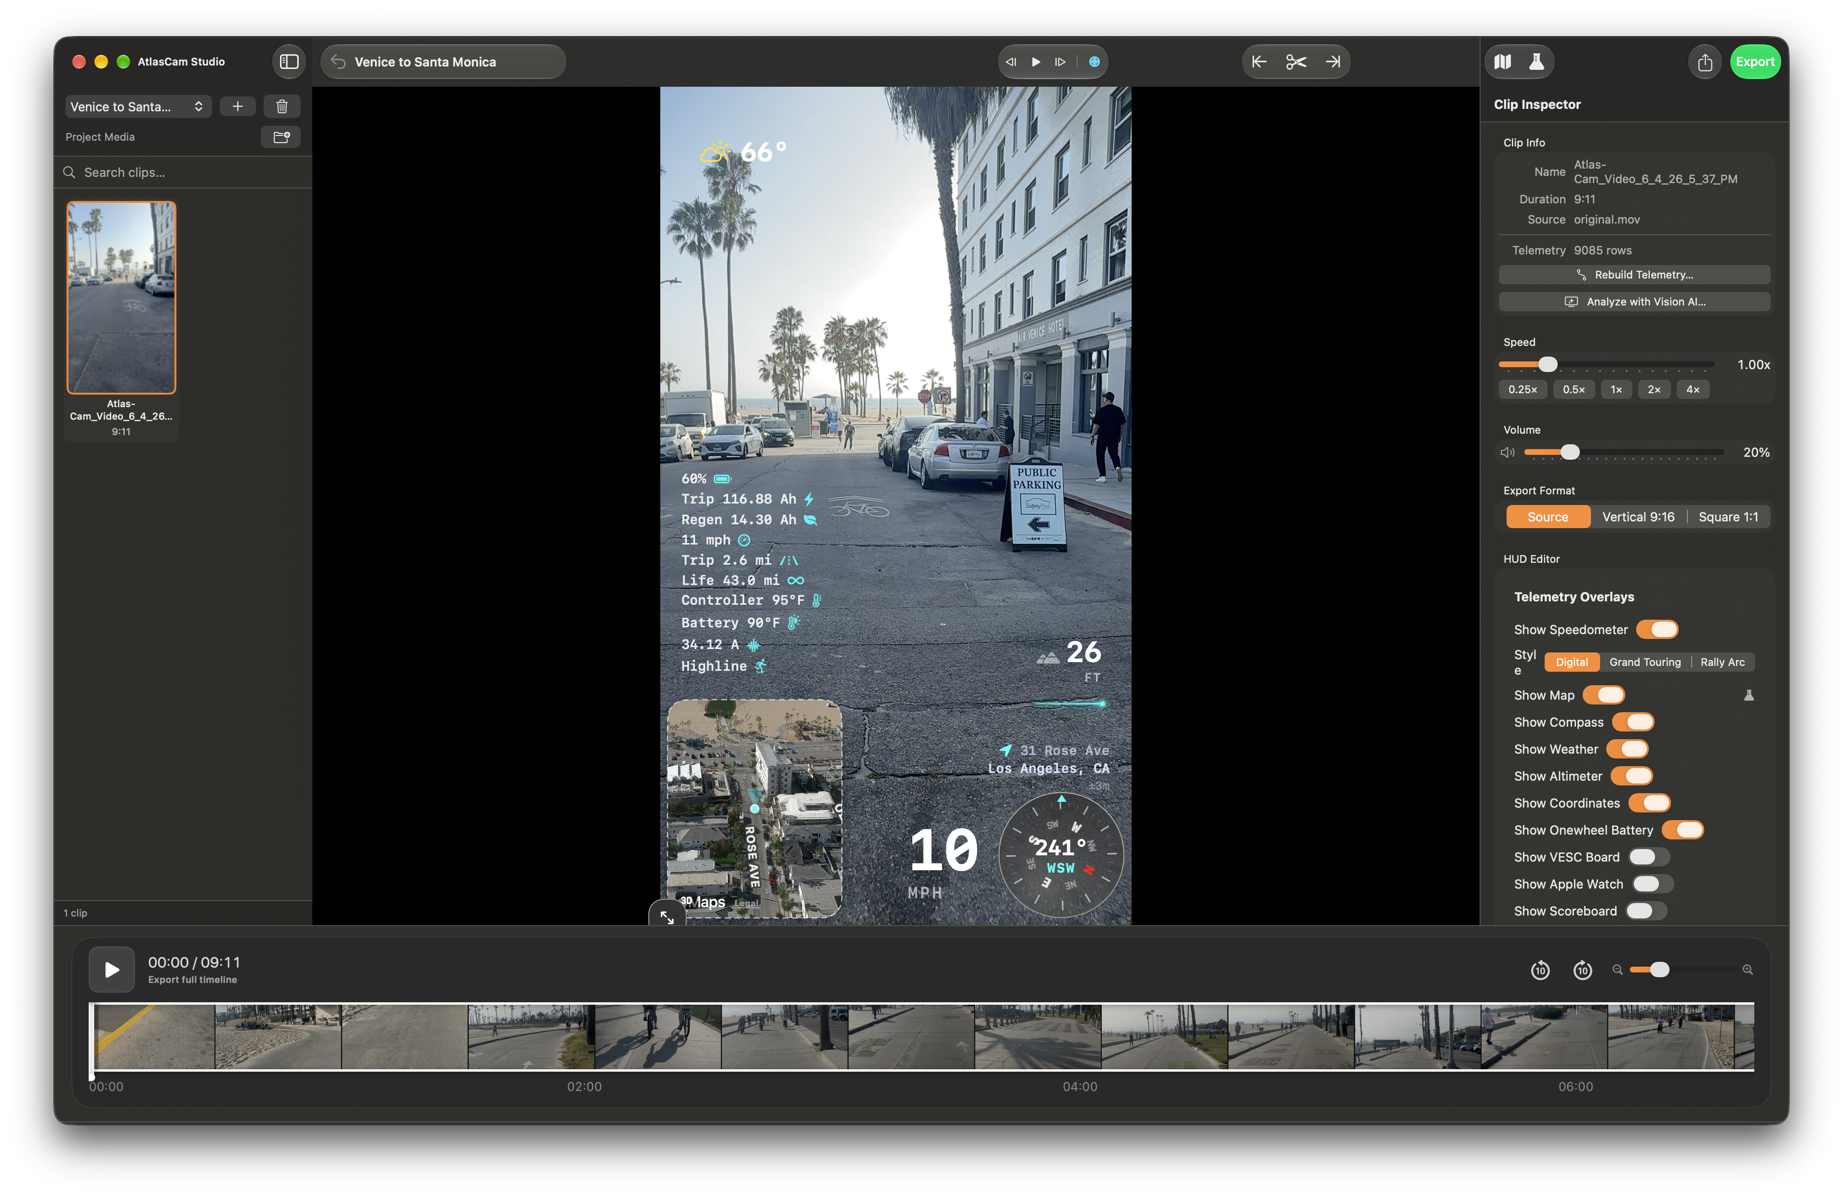Viewport: 1843px width, 1196px height.
Task: Click flask icon beside Show Map
Action: coord(1749,695)
